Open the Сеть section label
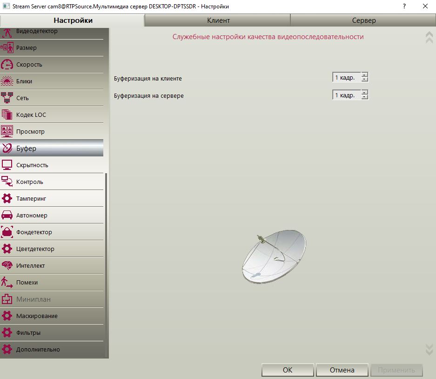 pos(22,98)
